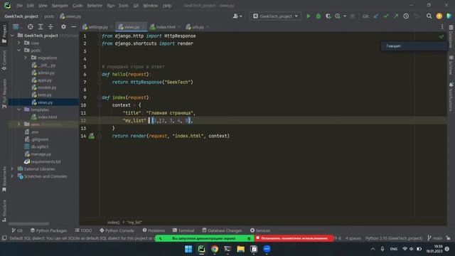Open Structure tool window stripe
The width and height of the screenshot is (455, 256).
click(4, 210)
